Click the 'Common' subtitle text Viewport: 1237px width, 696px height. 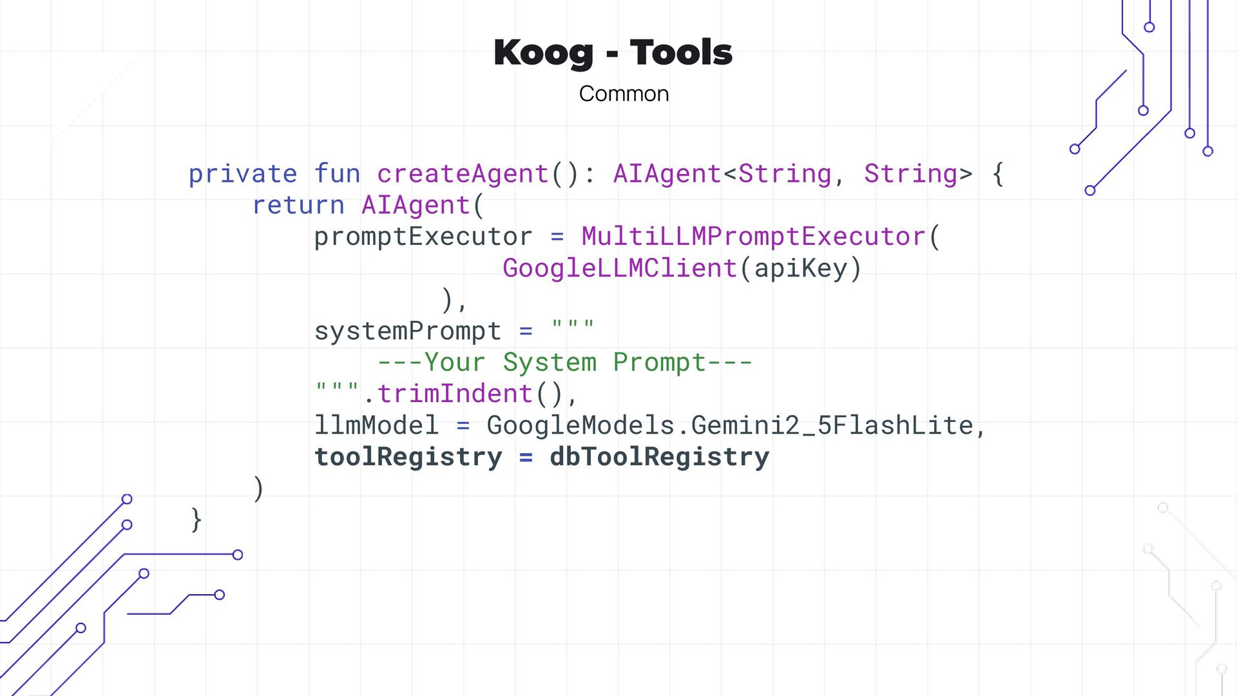(x=623, y=94)
